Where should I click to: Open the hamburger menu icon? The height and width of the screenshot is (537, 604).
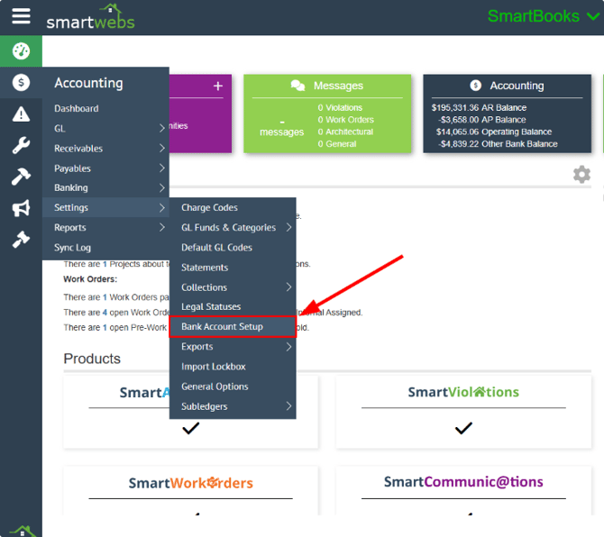click(x=21, y=16)
